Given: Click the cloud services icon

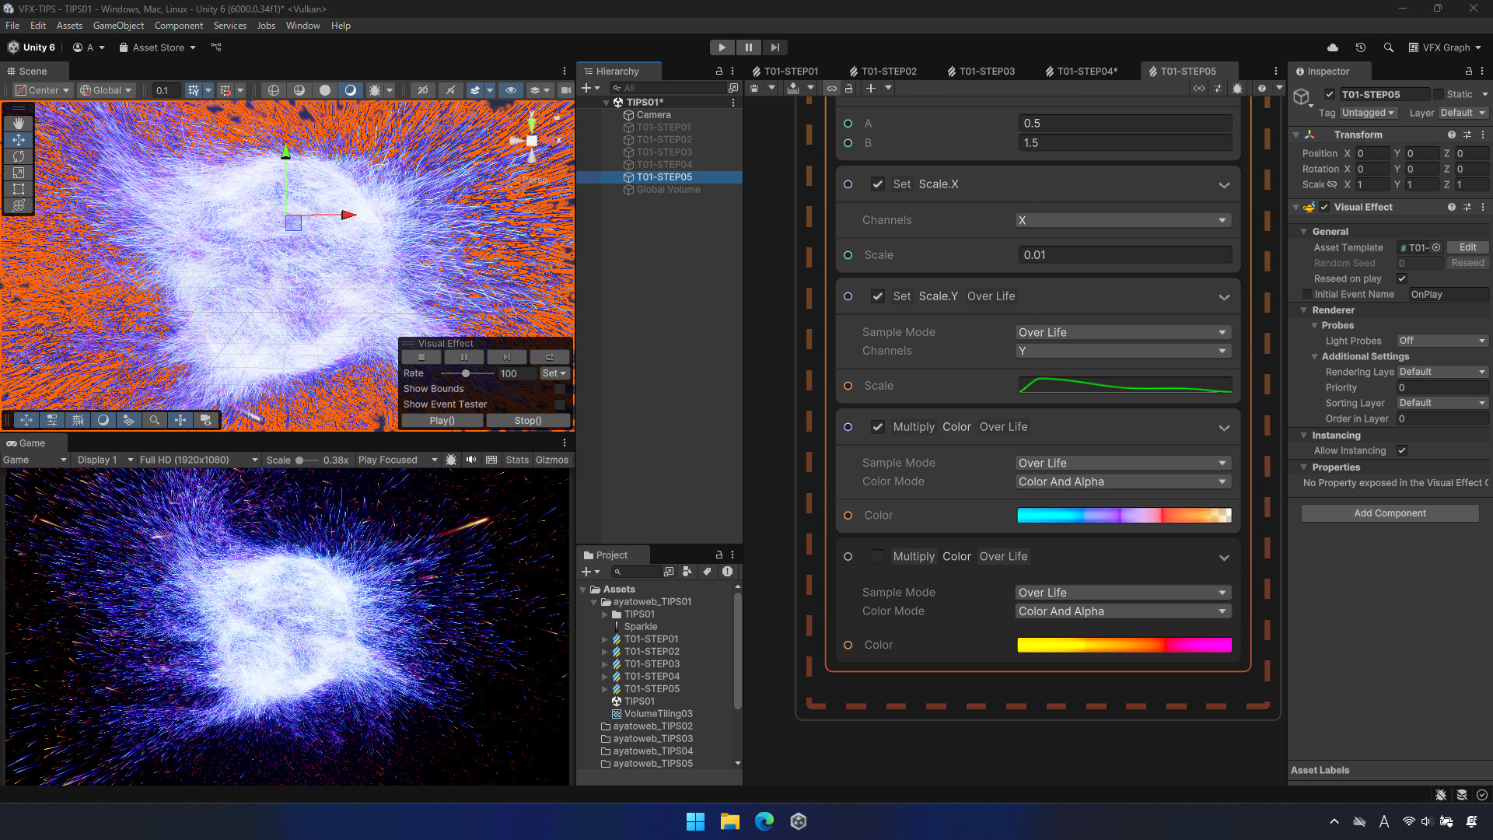Looking at the screenshot, I should pos(1332,47).
